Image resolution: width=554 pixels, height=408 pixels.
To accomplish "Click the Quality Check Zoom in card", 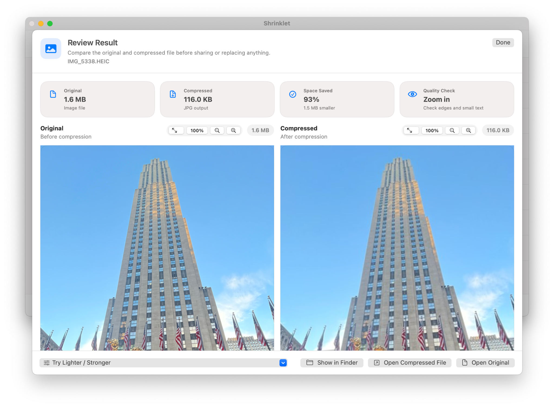I will 457,99.
